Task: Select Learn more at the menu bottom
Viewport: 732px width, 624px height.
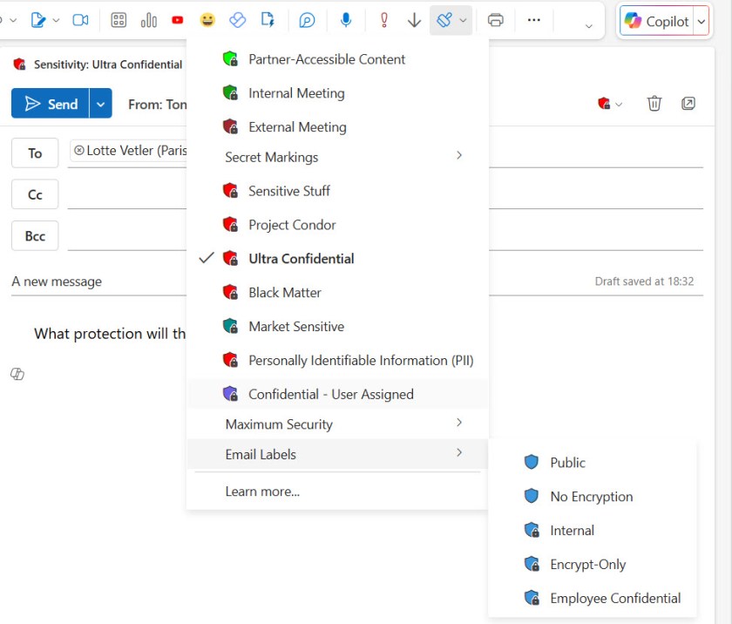Action: point(262,491)
